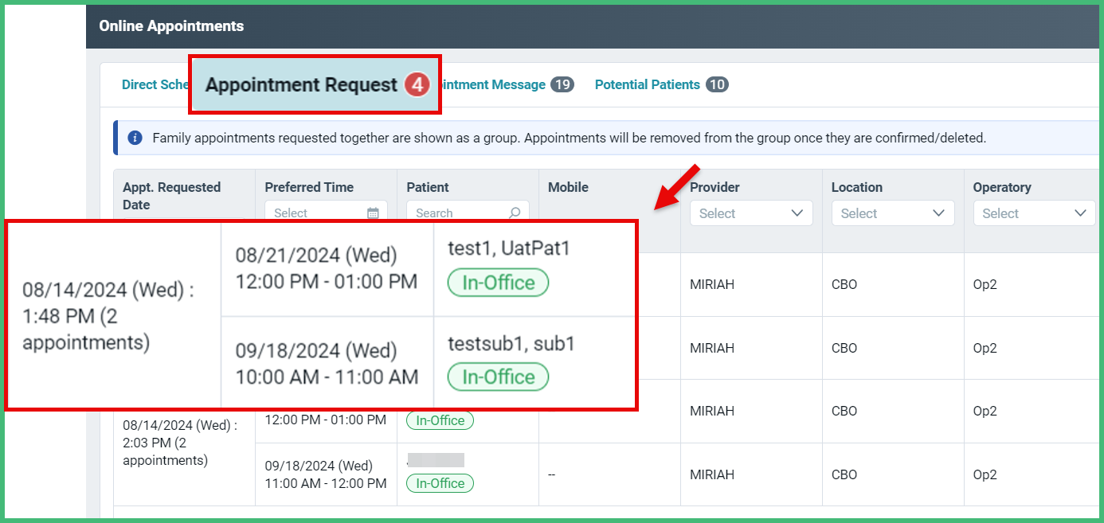
Task: Open the Provider filter dropdown
Action: 750,213
